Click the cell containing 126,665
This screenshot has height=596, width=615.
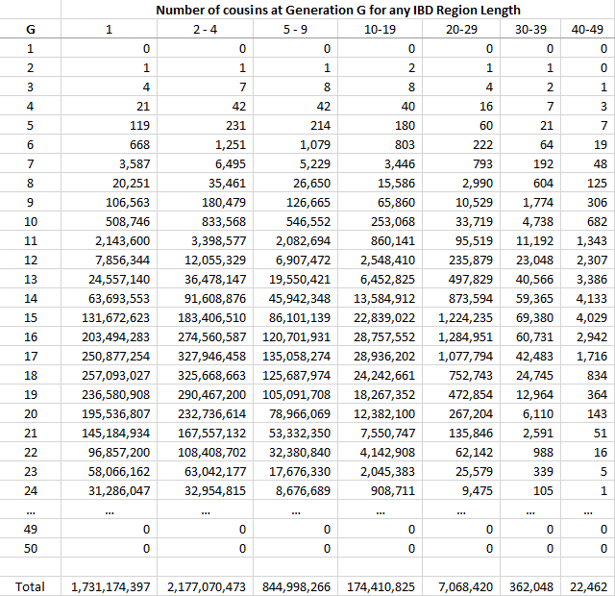coord(295,202)
